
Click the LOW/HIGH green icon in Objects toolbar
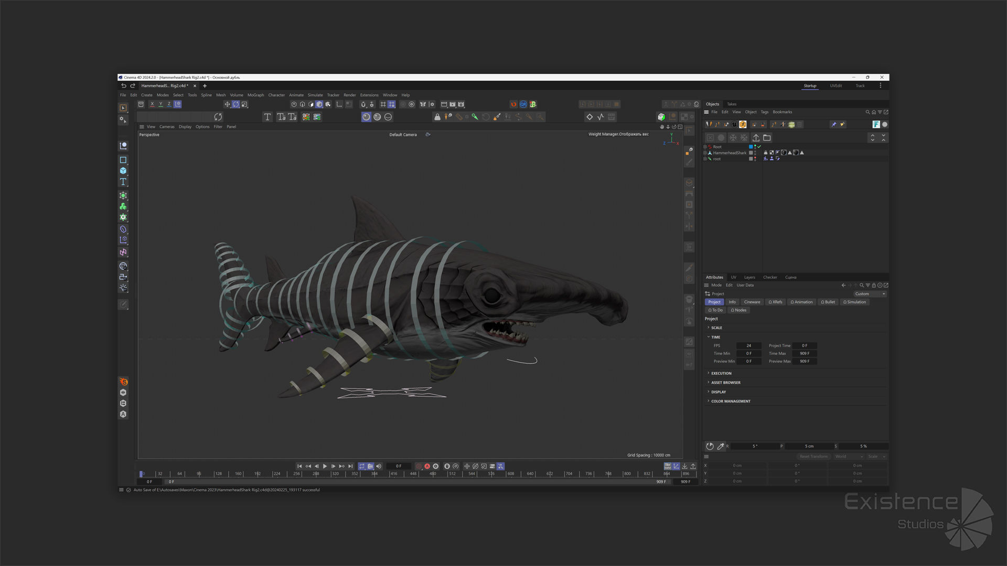point(791,124)
